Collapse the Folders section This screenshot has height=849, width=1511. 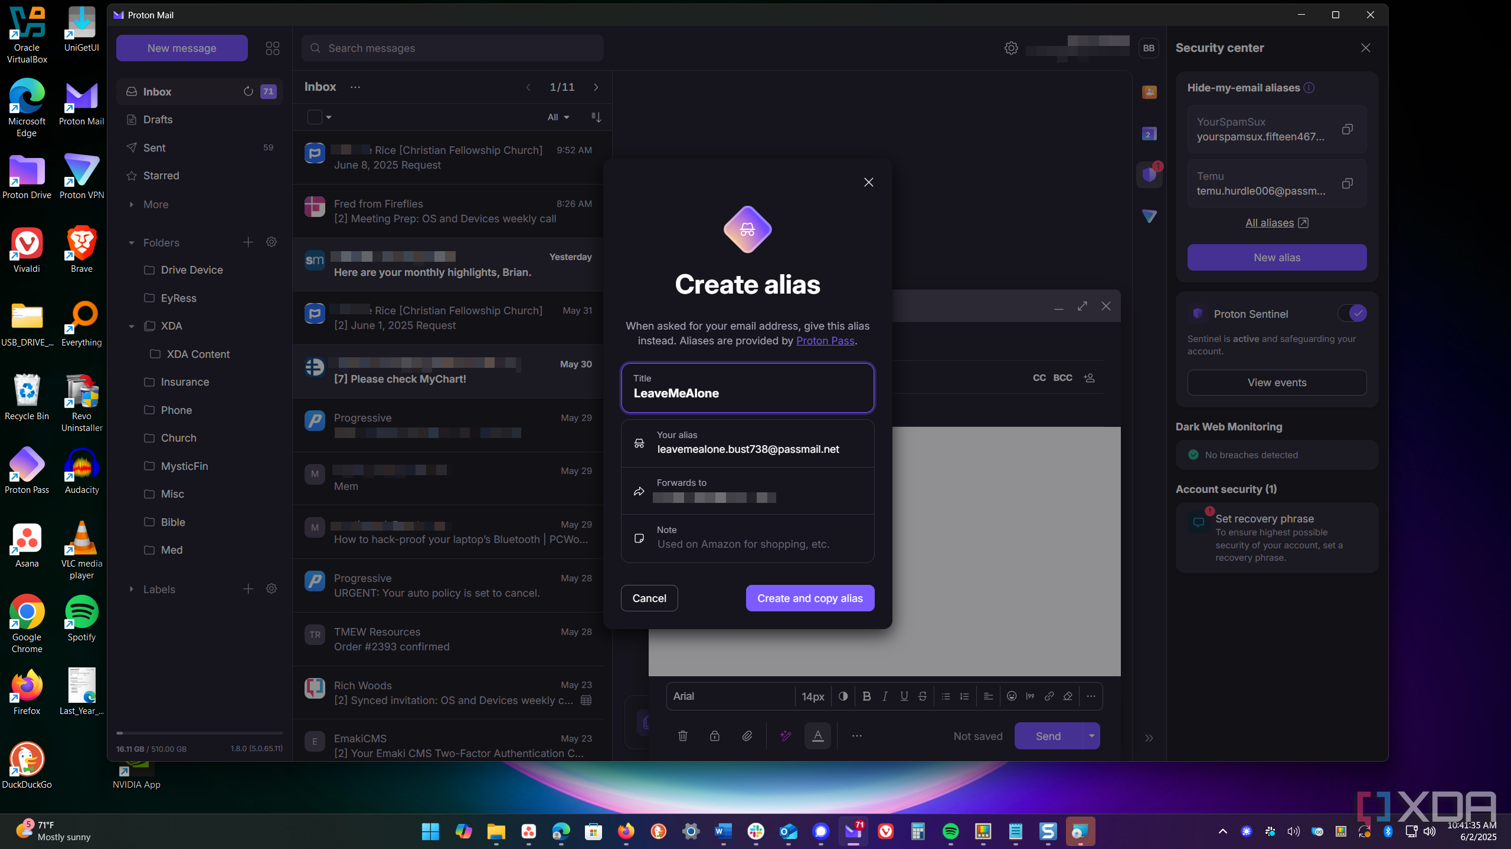pos(131,243)
